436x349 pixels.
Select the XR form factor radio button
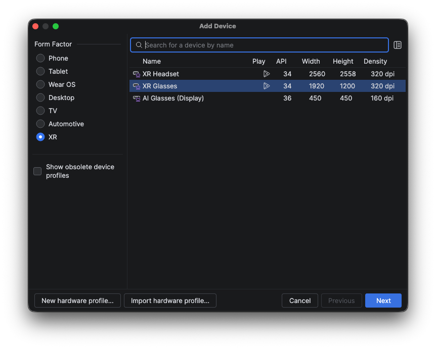40,137
